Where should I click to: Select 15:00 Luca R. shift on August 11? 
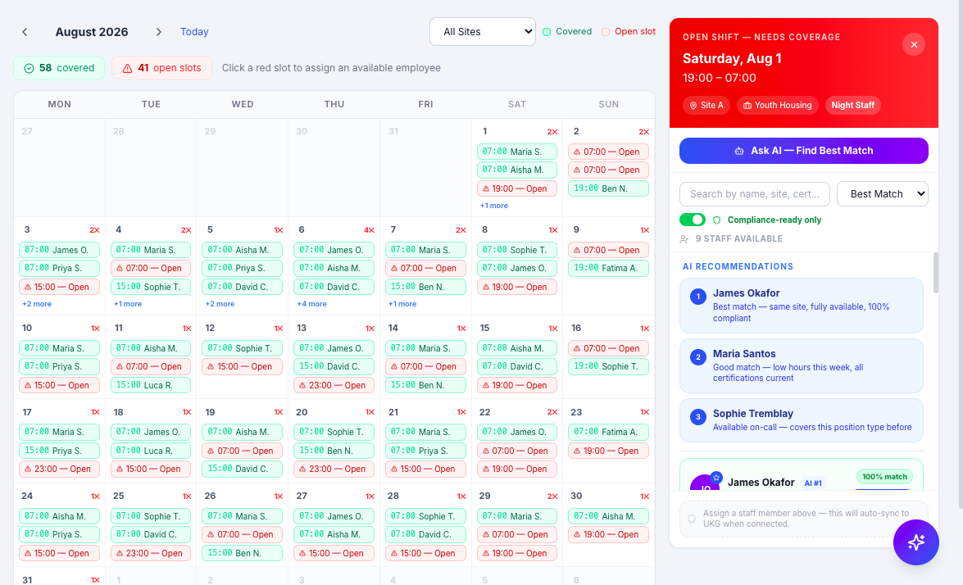[x=151, y=386]
